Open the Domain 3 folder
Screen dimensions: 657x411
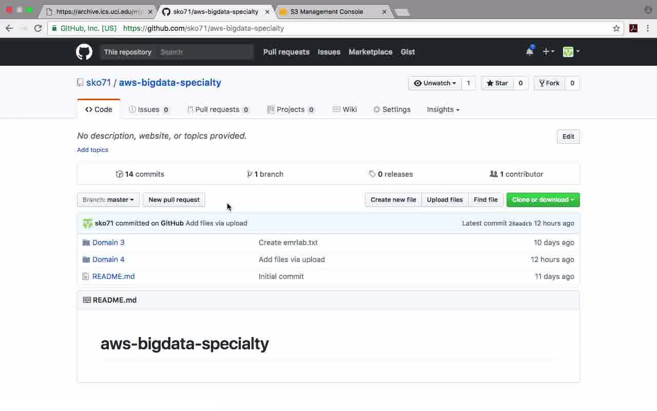(x=108, y=242)
